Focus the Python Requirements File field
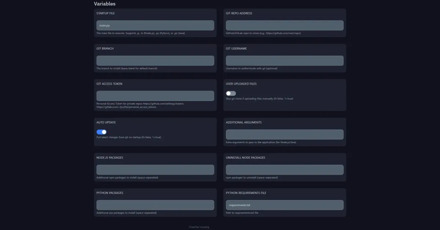440x230 pixels. coord(285,205)
